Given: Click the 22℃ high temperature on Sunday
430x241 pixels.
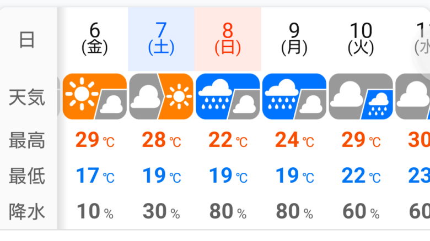Looking at the screenshot, I should pyautogui.click(x=228, y=140).
